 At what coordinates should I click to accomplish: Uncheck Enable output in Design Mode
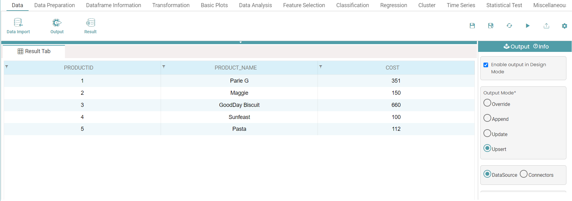tap(486, 65)
